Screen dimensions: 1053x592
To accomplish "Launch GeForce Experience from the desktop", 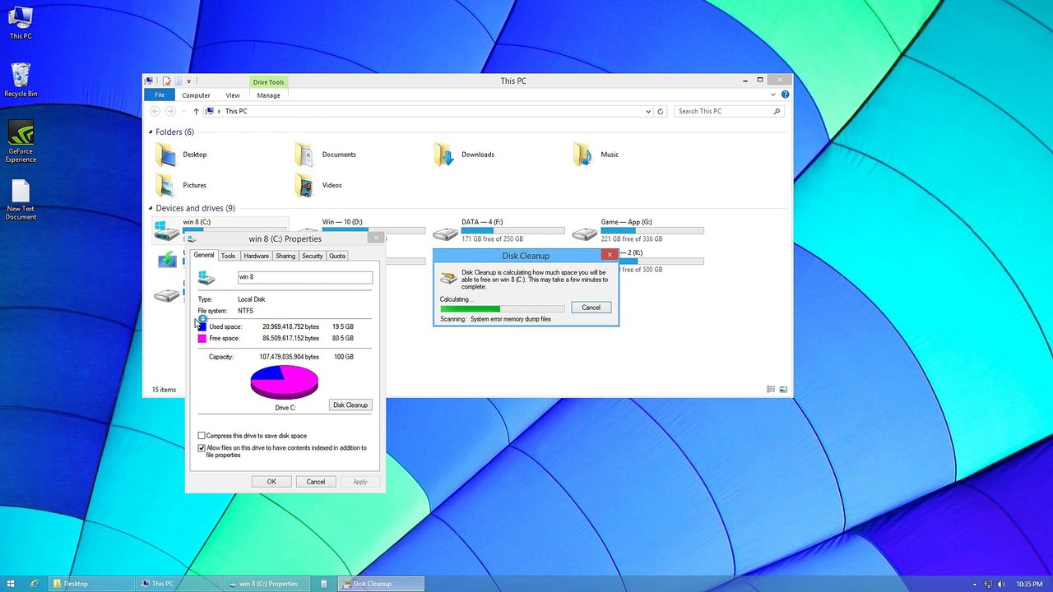I will coord(21,142).
